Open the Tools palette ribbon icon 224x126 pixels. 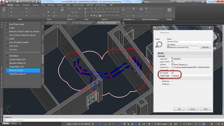4,11
